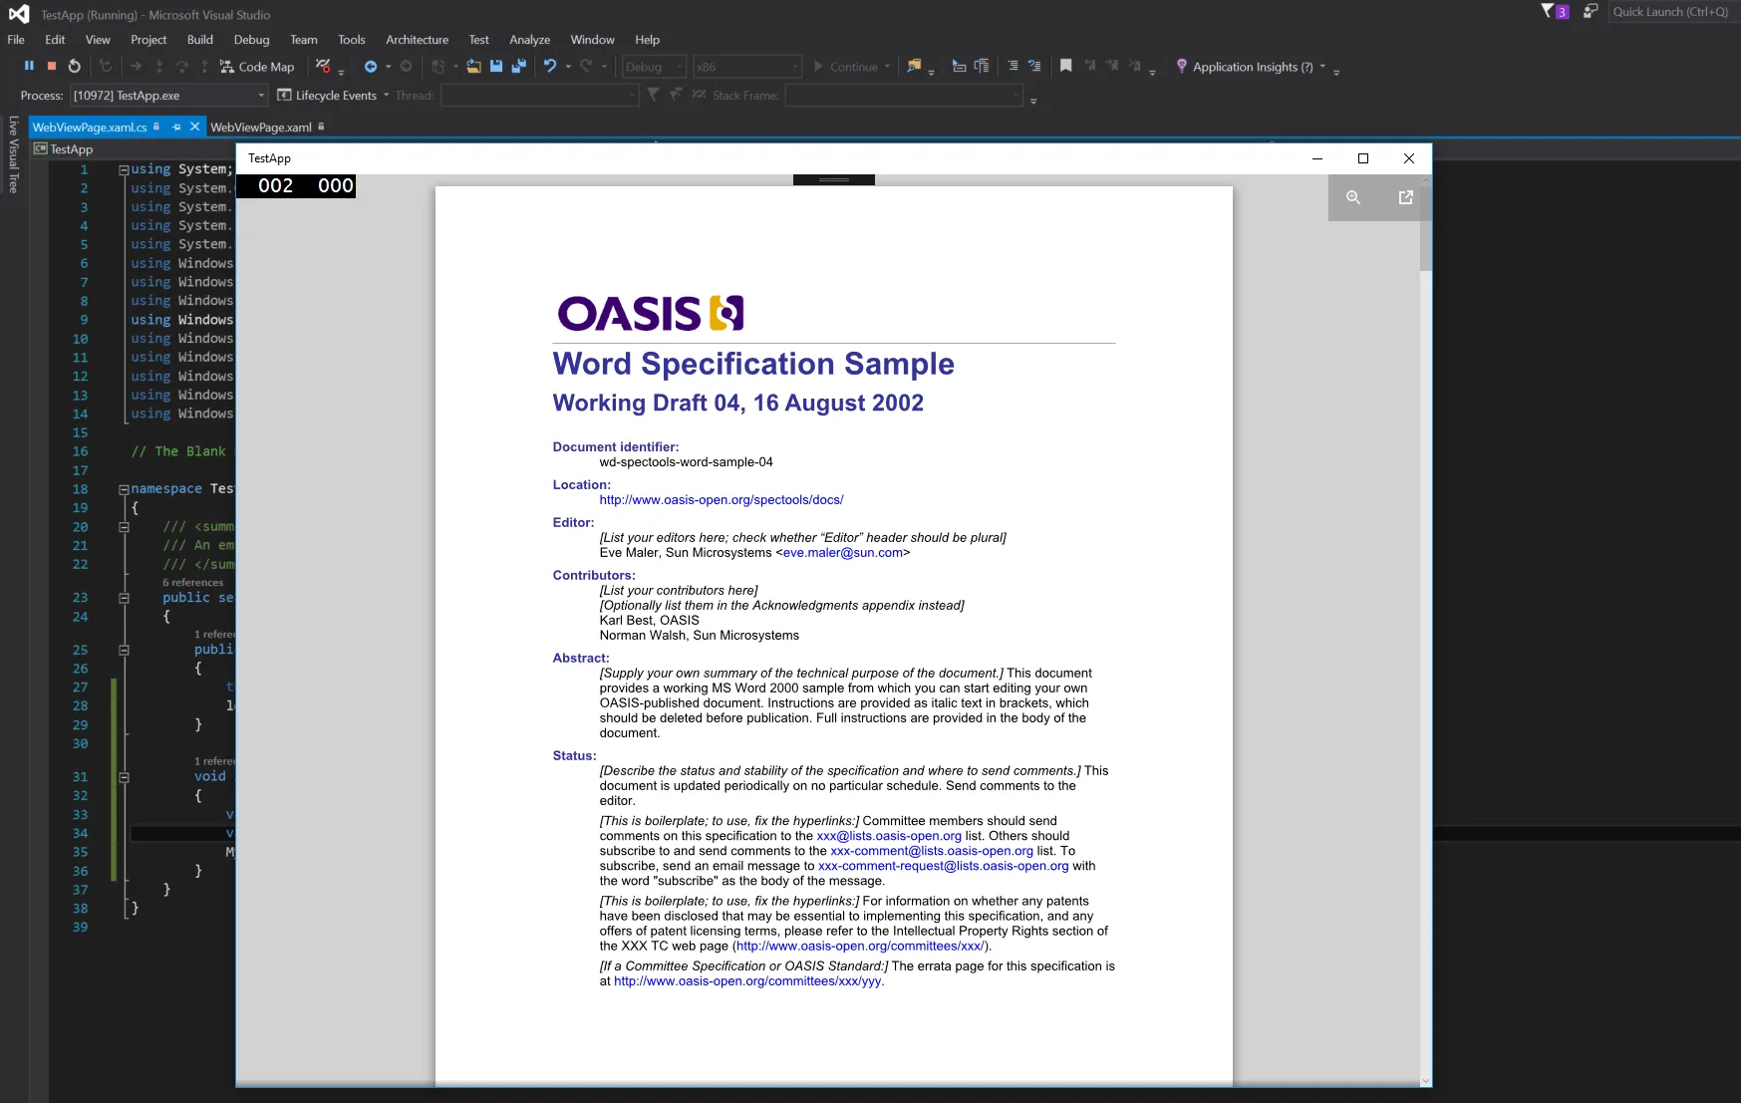1741x1103 pixels.
Task: Click the Lifecycle Events icon
Action: pos(284,95)
